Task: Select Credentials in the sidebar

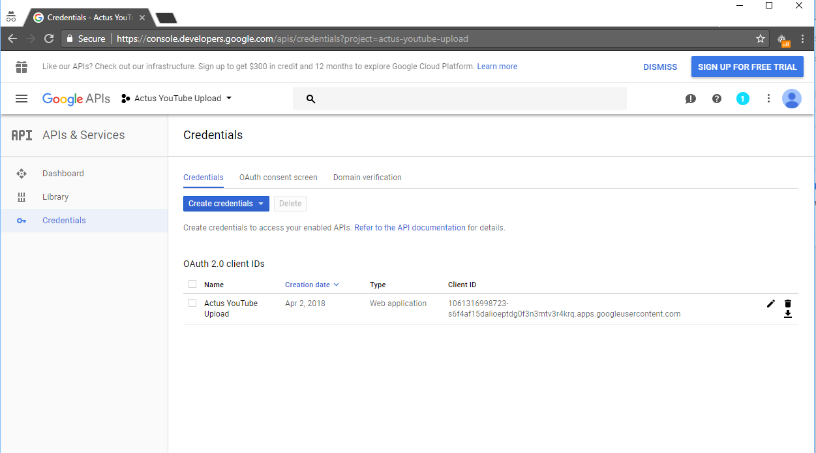Action: tap(84, 221)
